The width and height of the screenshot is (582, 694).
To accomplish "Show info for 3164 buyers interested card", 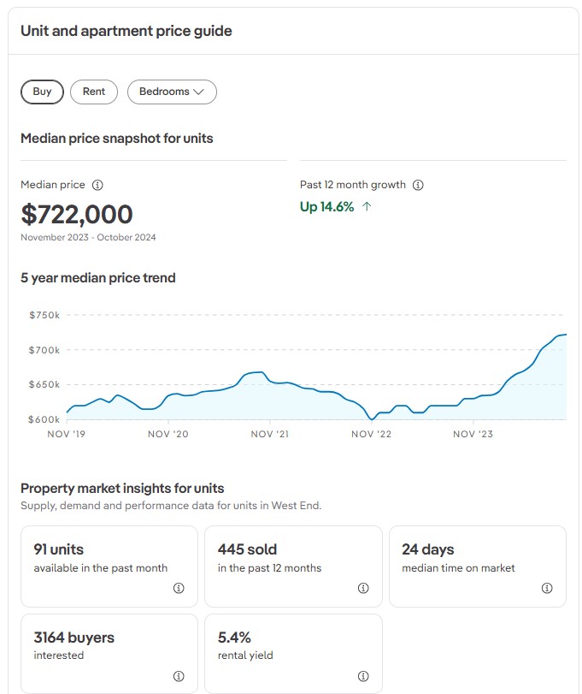I will click(179, 676).
